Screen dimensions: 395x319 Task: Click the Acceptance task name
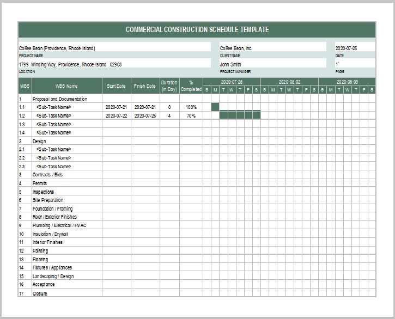[x=44, y=285]
